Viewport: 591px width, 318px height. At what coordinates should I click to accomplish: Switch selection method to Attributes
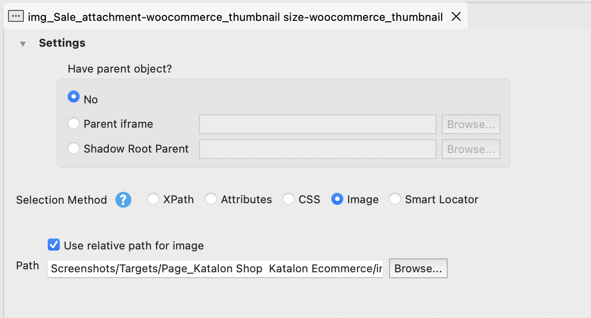(211, 199)
